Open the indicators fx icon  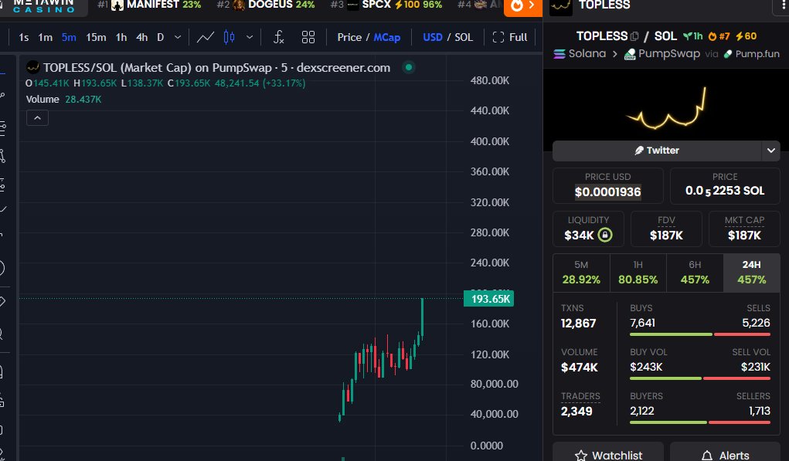(x=279, y=37)
